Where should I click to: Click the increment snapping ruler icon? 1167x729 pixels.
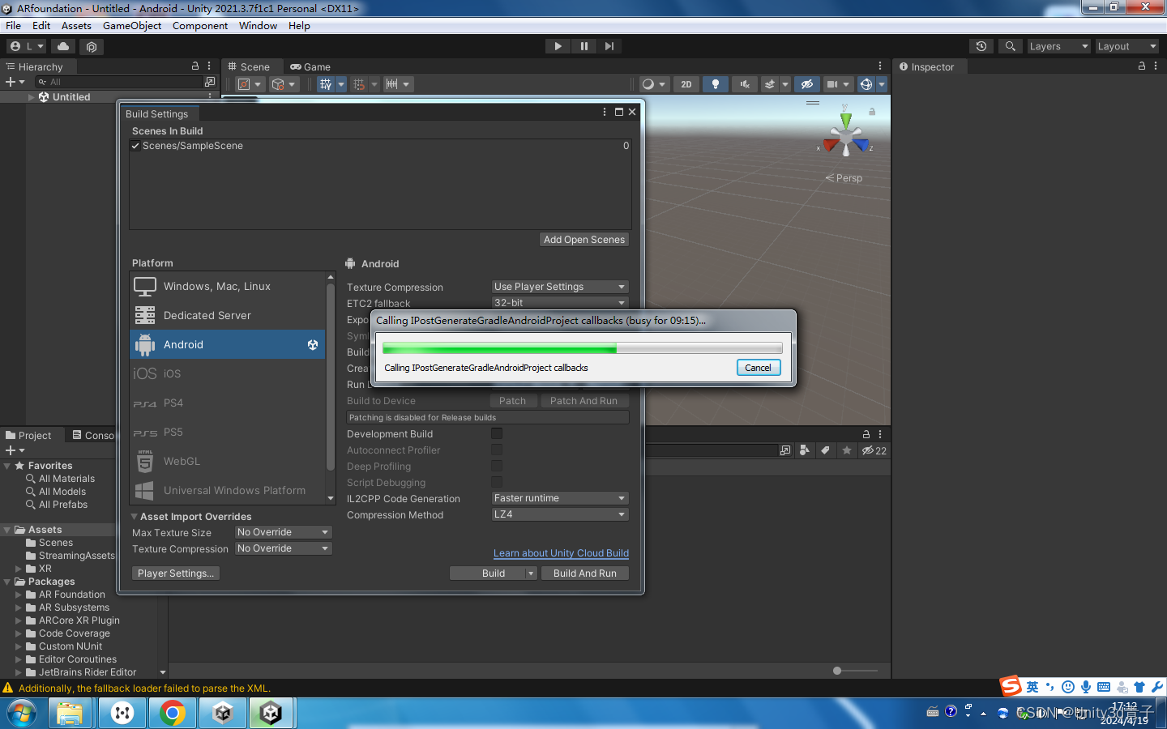coord(397,84)
